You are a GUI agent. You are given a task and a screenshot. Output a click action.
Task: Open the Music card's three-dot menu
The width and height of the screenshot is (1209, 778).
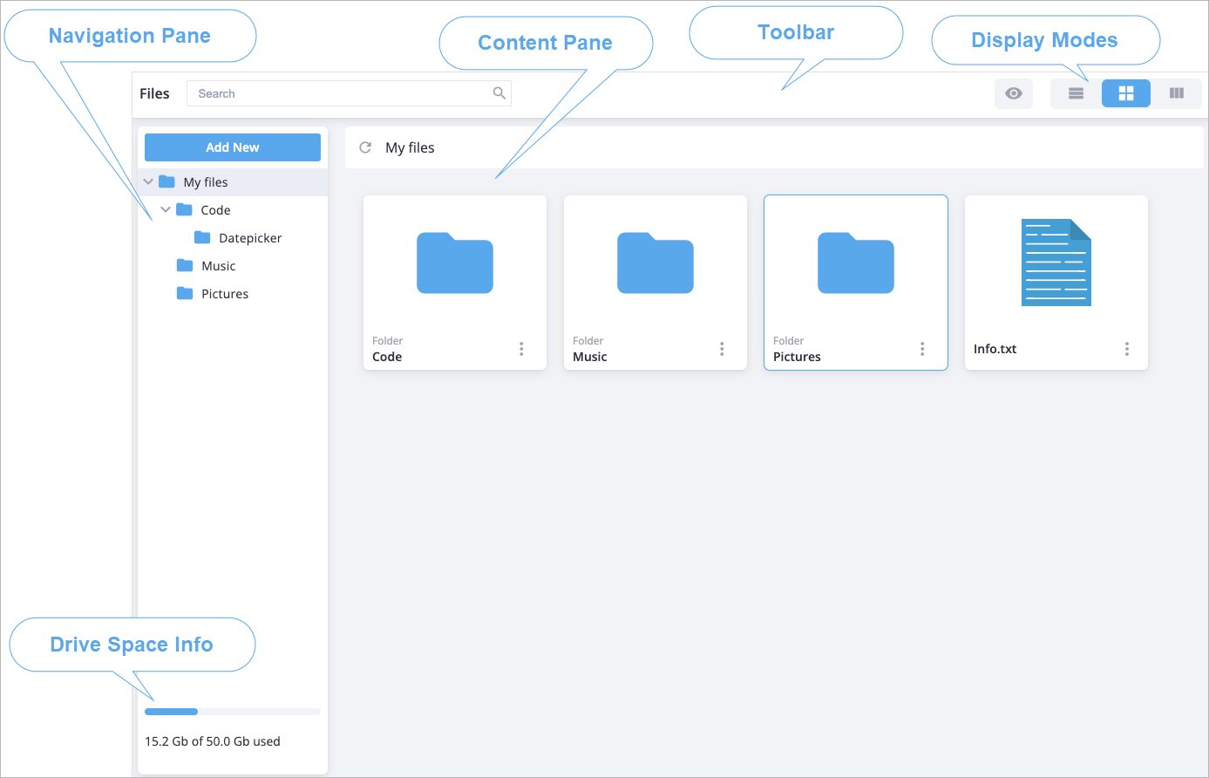pos(722,349)
